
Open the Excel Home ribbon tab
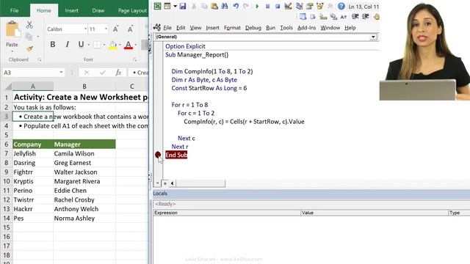tap(44, 10)
